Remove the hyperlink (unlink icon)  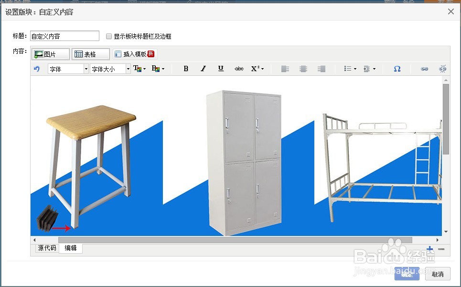point(442,69)
